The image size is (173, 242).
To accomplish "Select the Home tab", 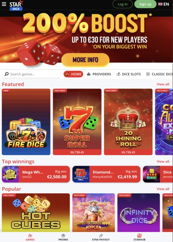I will pos(73,74).
